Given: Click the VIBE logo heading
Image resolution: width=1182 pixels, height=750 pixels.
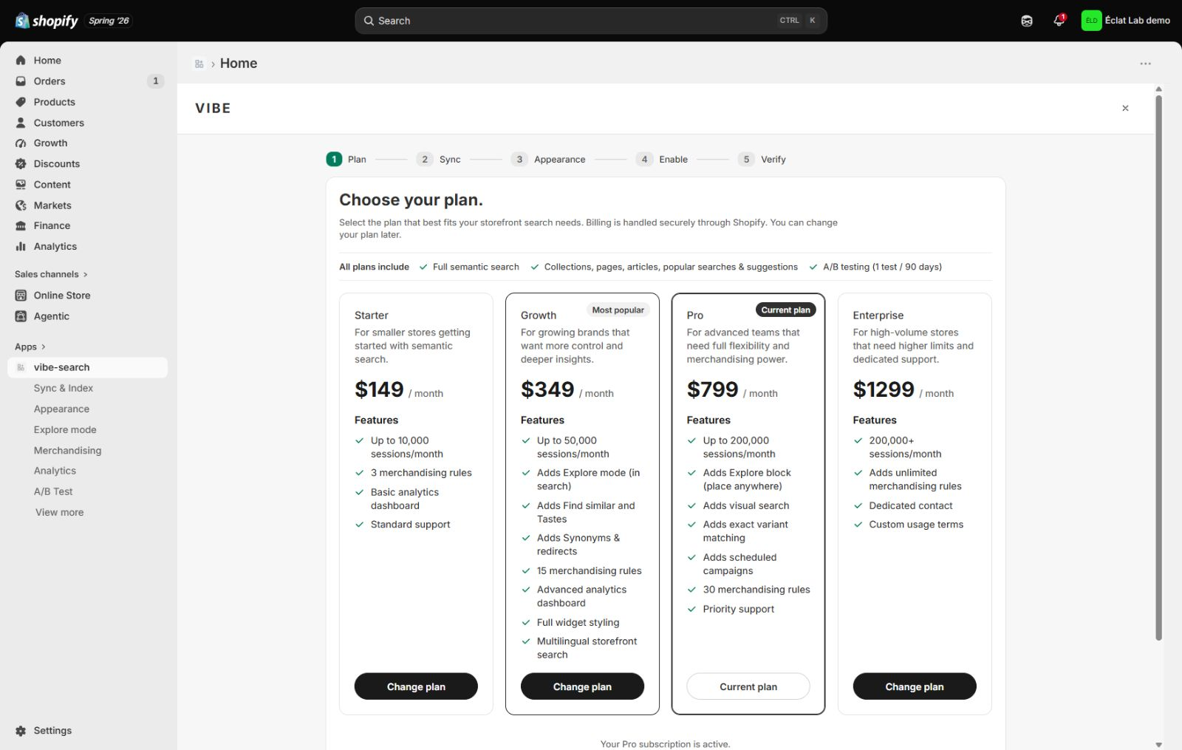Looking at the screenshot, I should [x=213, y=109].
